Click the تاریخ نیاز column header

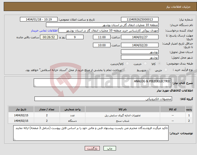coord(21,109)
